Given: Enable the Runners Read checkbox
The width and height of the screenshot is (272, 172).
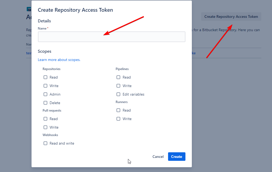Looking at the screenshot, I should click(118, 110).
